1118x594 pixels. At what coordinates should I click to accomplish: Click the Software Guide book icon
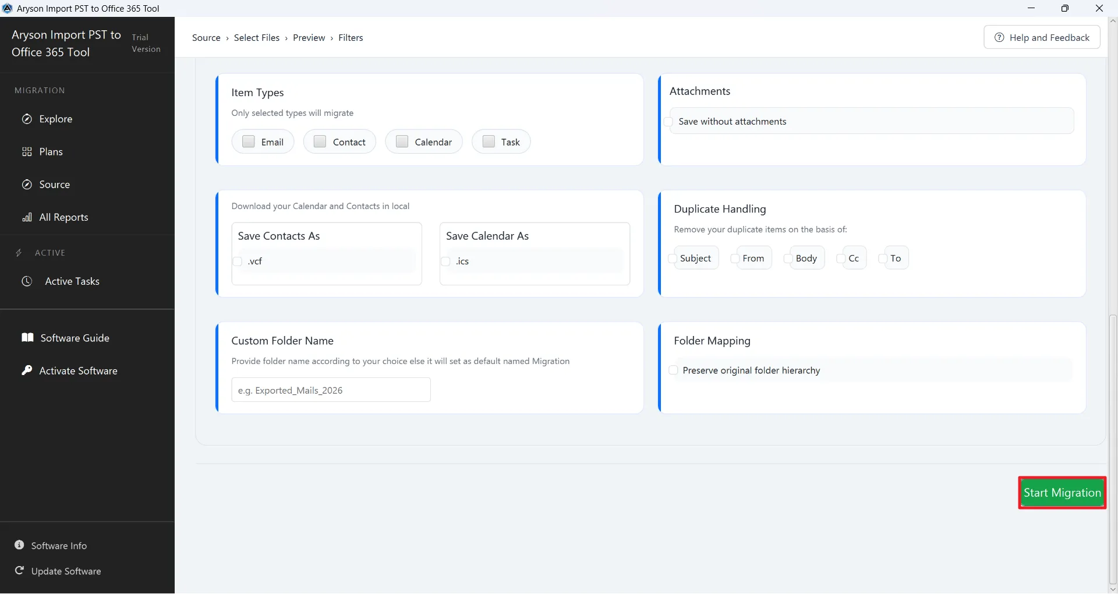click(x=27, y=338)
